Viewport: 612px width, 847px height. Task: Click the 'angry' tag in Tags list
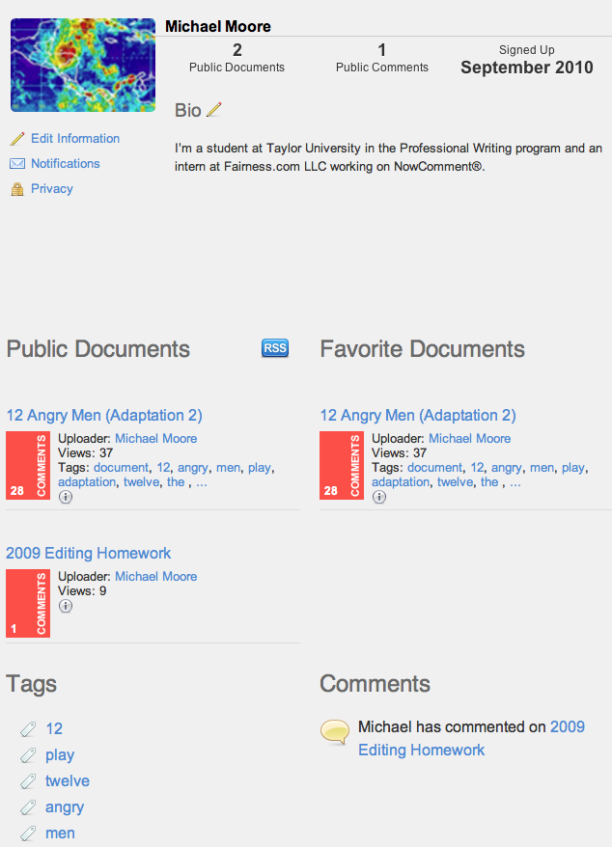65,807
